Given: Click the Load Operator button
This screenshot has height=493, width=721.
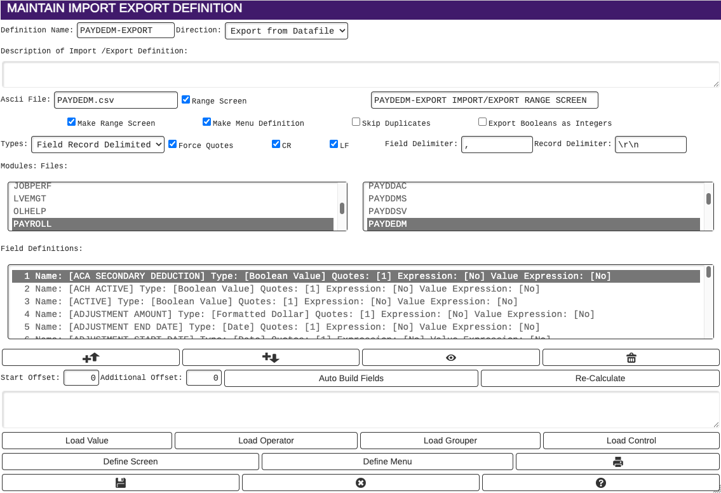Looking at the screenshot, I should 266,440.
